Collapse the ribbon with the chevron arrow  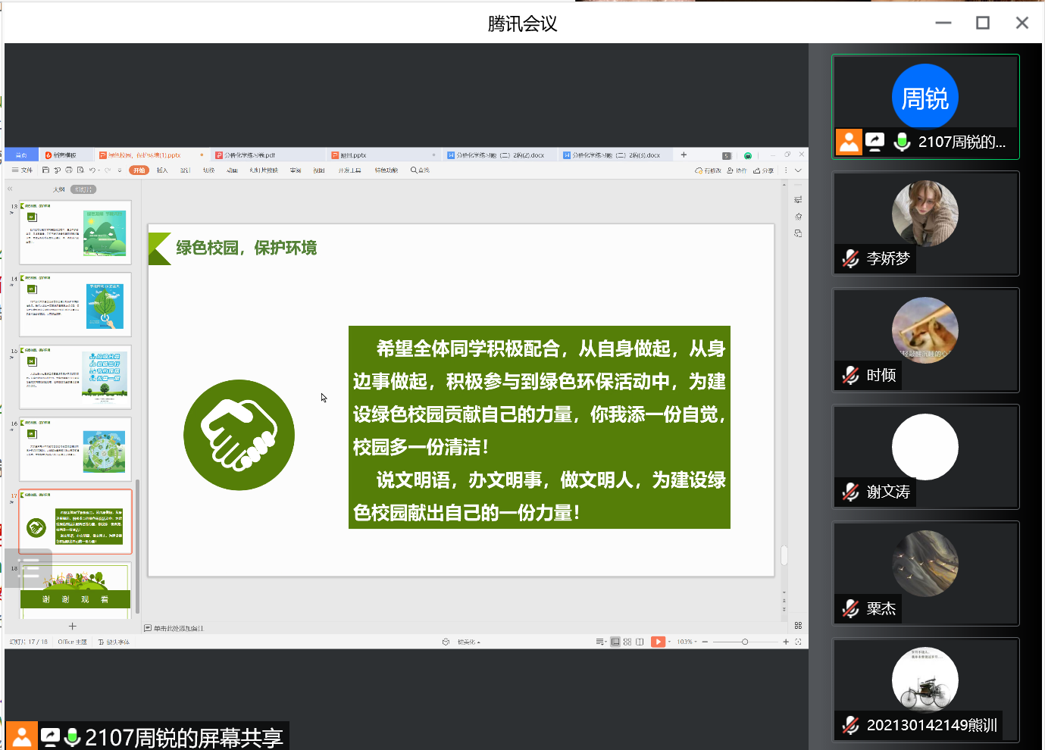tap(798, 170)
